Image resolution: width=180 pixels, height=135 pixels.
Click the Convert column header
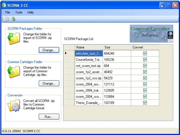(x=145, y=47)
